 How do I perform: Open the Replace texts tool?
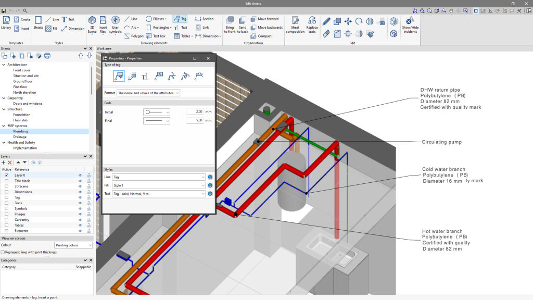[x=312, y=24]
